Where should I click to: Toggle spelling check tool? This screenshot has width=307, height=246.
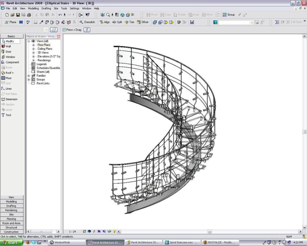click(29, 22)
